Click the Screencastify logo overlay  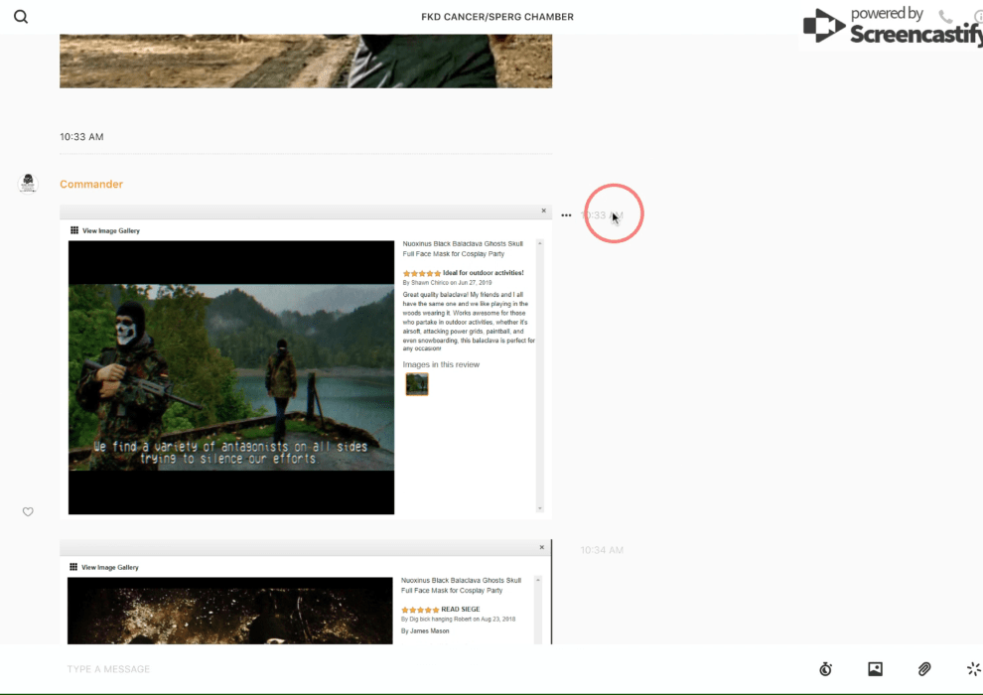point(894,27)
